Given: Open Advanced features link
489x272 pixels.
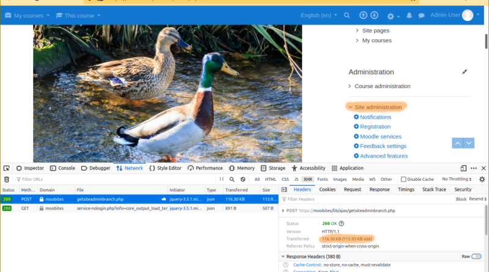Looking at the screenshot, I should [x=384, y=156].
